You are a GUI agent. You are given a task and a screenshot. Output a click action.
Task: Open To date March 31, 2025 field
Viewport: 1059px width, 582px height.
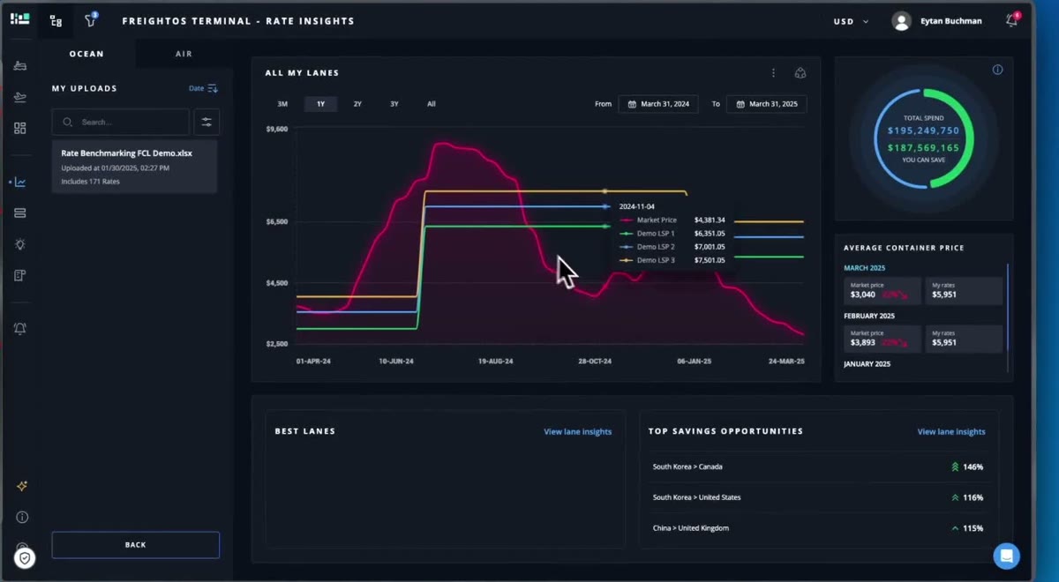pos(766,104)
